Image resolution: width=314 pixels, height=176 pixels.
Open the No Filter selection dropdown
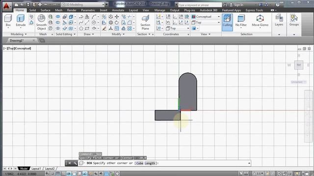pos(241,22)
